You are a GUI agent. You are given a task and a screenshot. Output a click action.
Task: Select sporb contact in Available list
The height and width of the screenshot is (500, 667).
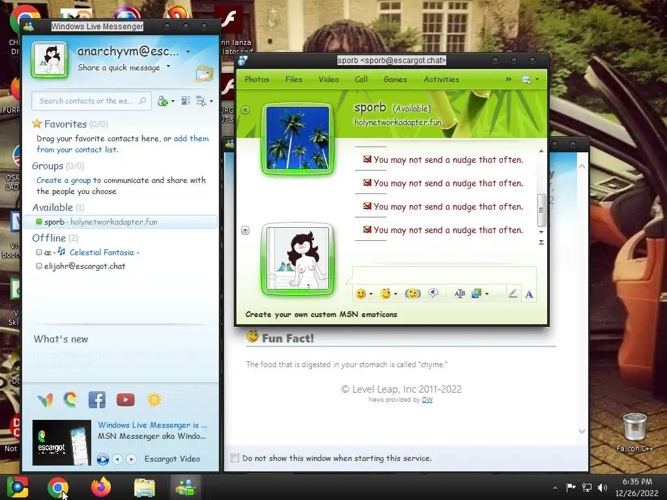click(x=121, y=222)
